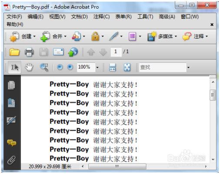Open the 编辑(E) menu
Screen dimensions: 220x174
point(35,17)
